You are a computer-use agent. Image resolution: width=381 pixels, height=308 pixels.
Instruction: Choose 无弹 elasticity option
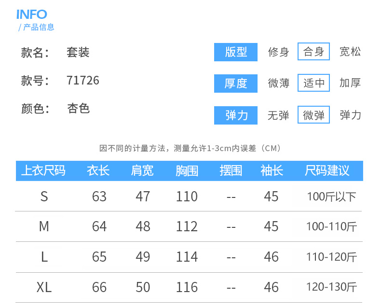(279, 115)
